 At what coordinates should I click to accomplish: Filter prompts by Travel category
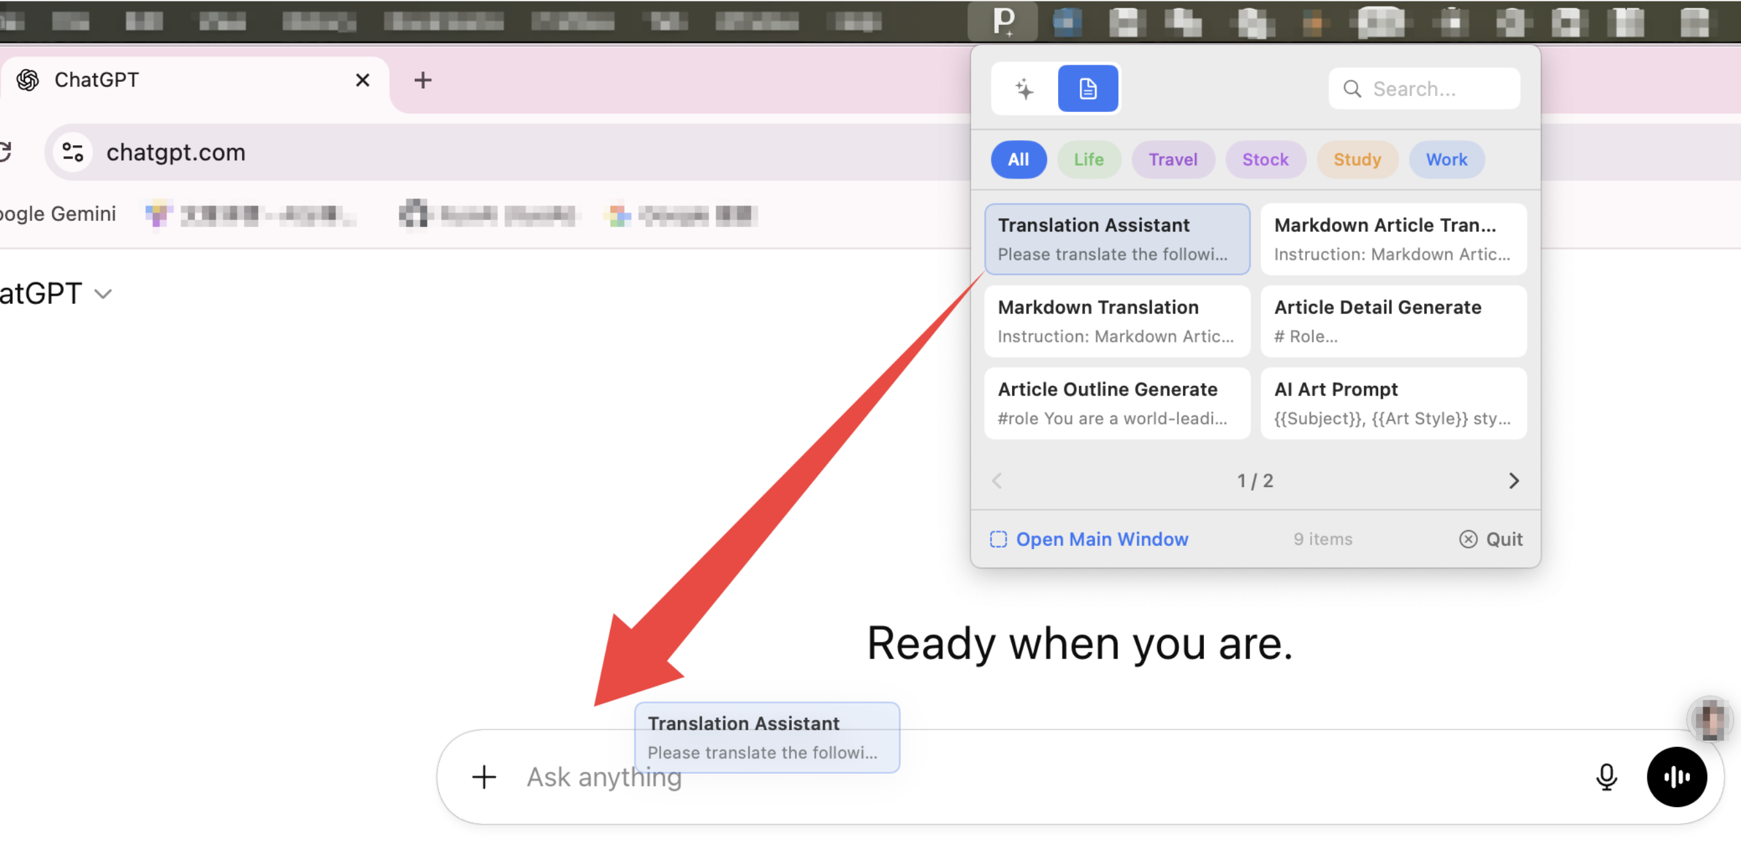[1173, 159]
